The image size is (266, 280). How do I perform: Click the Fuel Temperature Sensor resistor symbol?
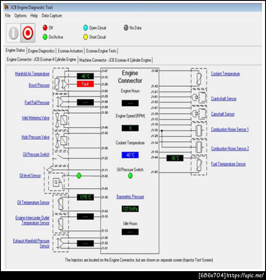coord(199,165)
